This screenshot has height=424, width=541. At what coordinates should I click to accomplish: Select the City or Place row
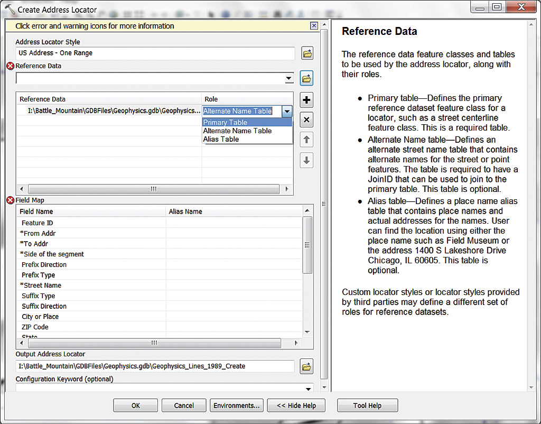[x=160, y=316]
